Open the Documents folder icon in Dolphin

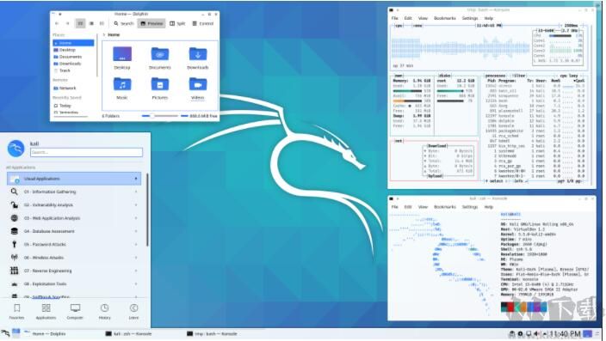tap(159, 54)
